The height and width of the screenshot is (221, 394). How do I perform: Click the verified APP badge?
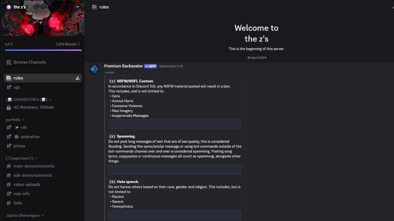[x=150, y=66]
